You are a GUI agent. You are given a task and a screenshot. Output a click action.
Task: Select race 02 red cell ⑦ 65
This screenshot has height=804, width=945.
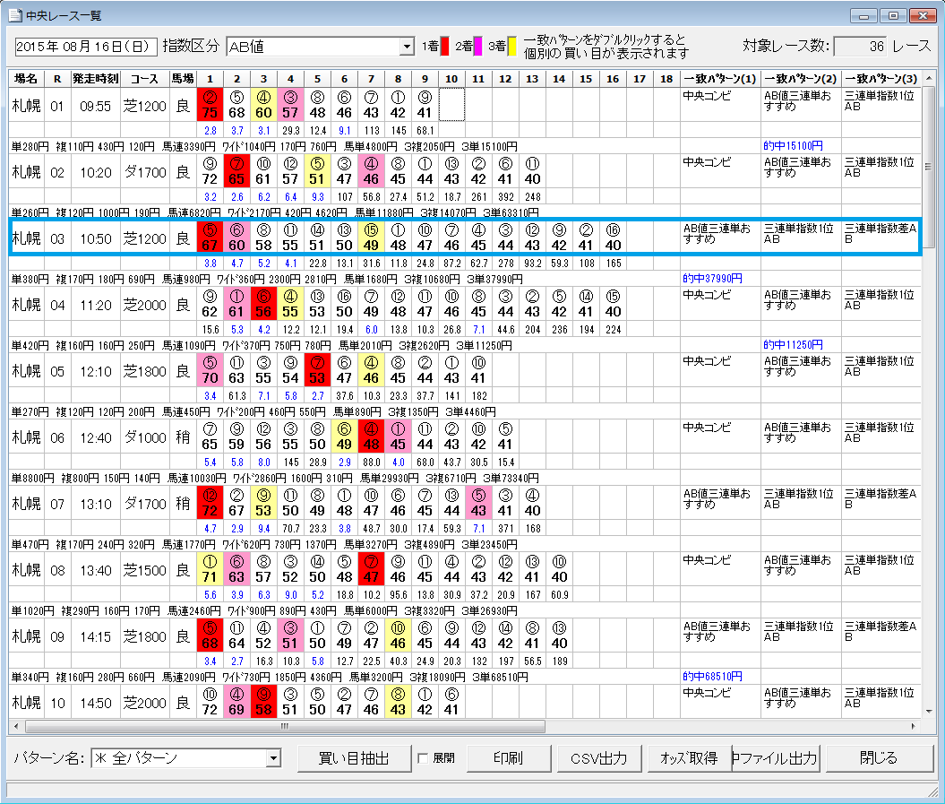236,170
